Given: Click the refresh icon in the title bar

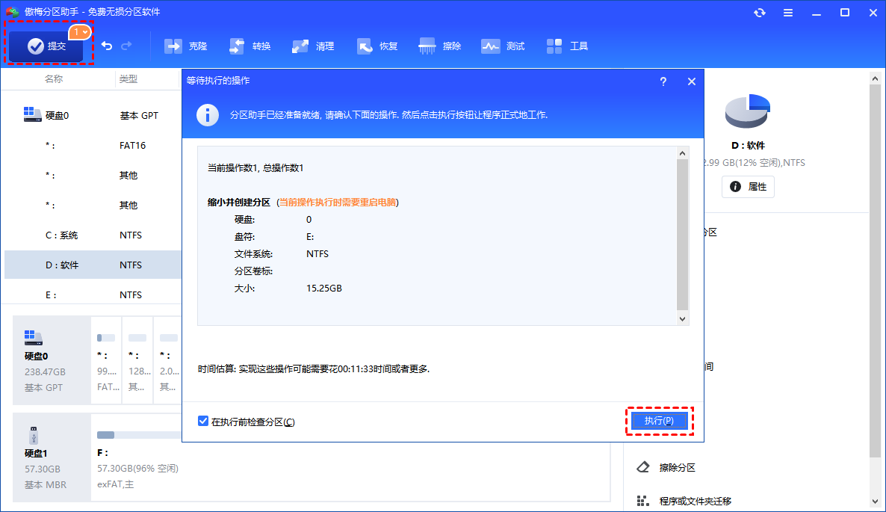Looking at the screenshot, I should point(760,13).
